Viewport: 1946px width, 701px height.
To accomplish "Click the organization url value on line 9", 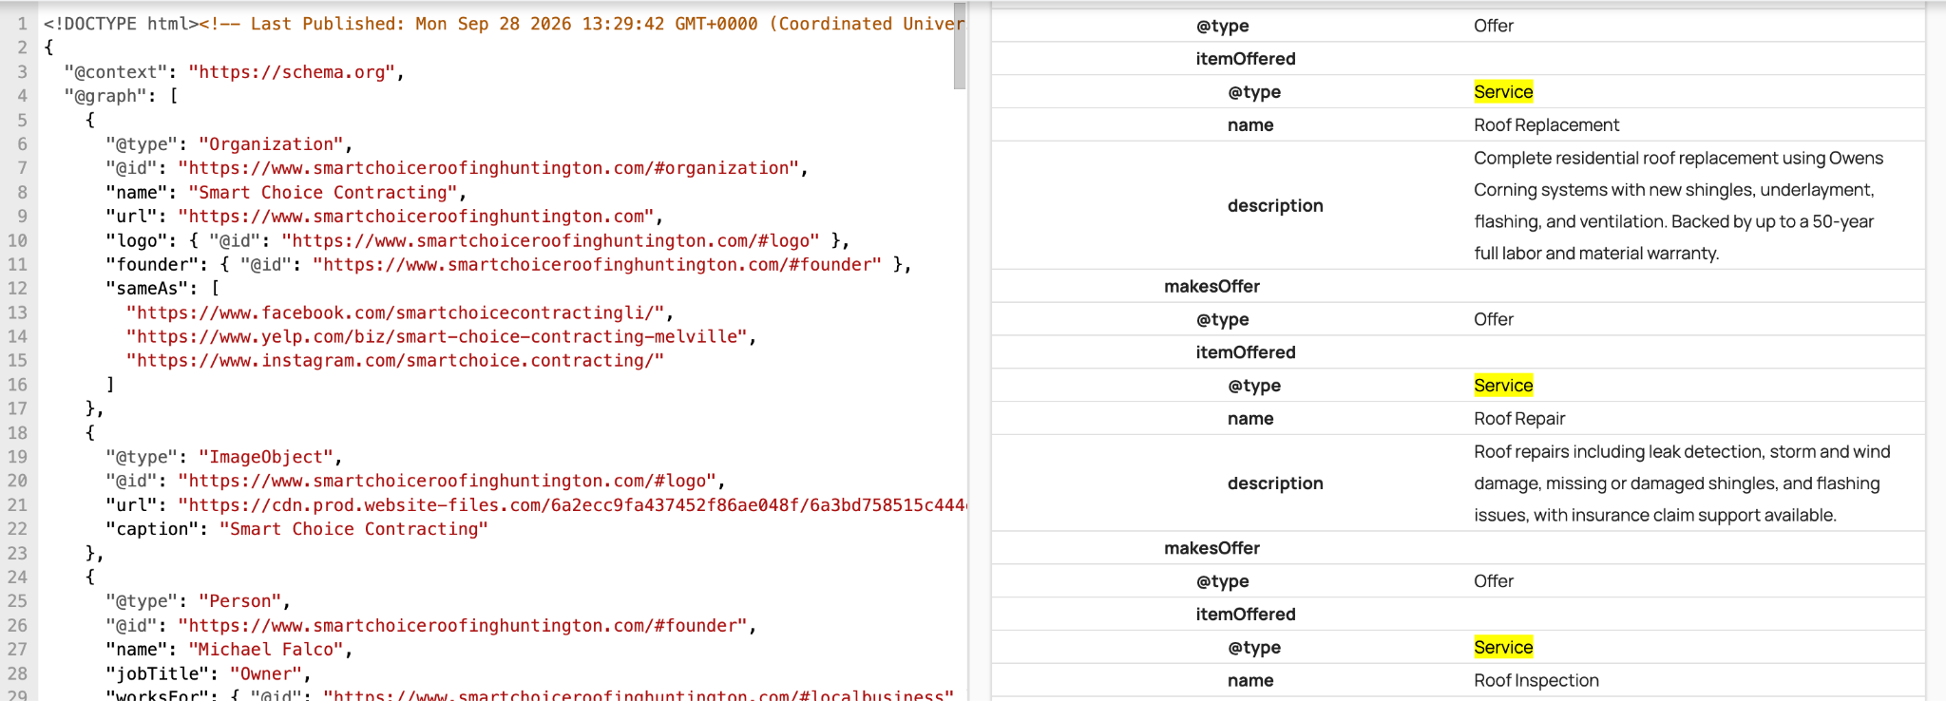I will pos(416,217).
